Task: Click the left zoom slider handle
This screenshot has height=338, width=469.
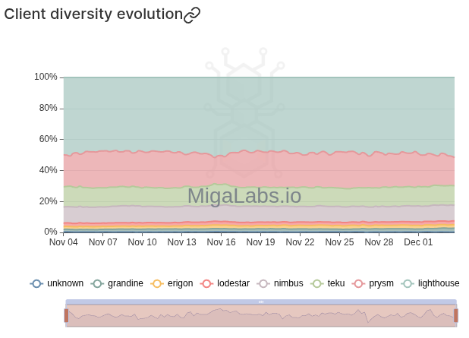Action: coord(66,315)
